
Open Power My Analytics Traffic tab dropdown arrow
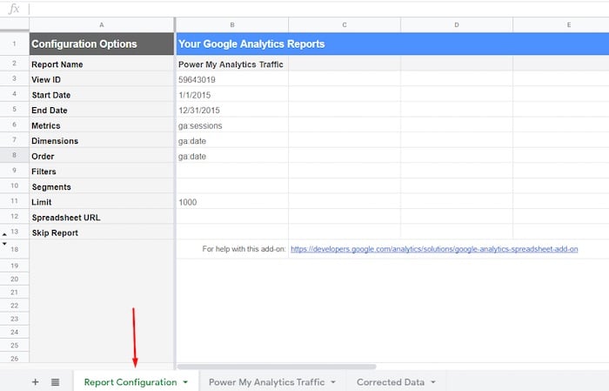(333, 382)
